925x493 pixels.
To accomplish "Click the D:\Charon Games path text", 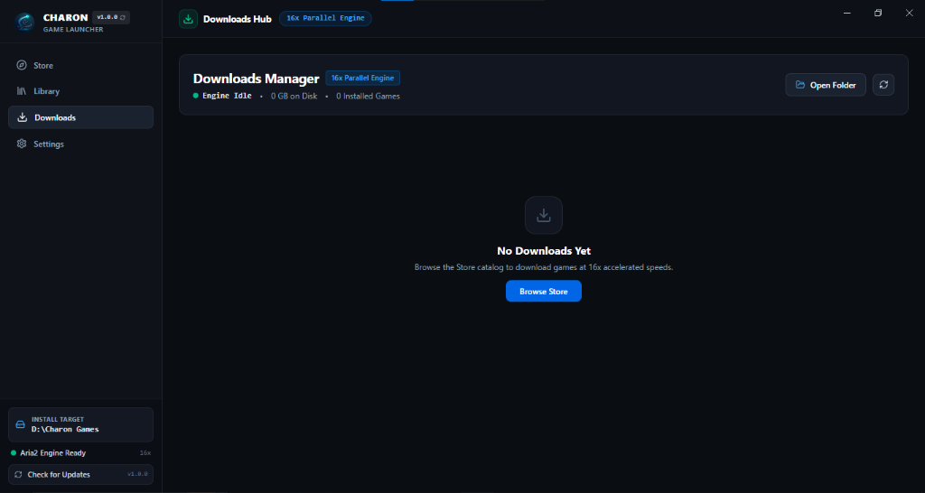I will pos(65,429).
